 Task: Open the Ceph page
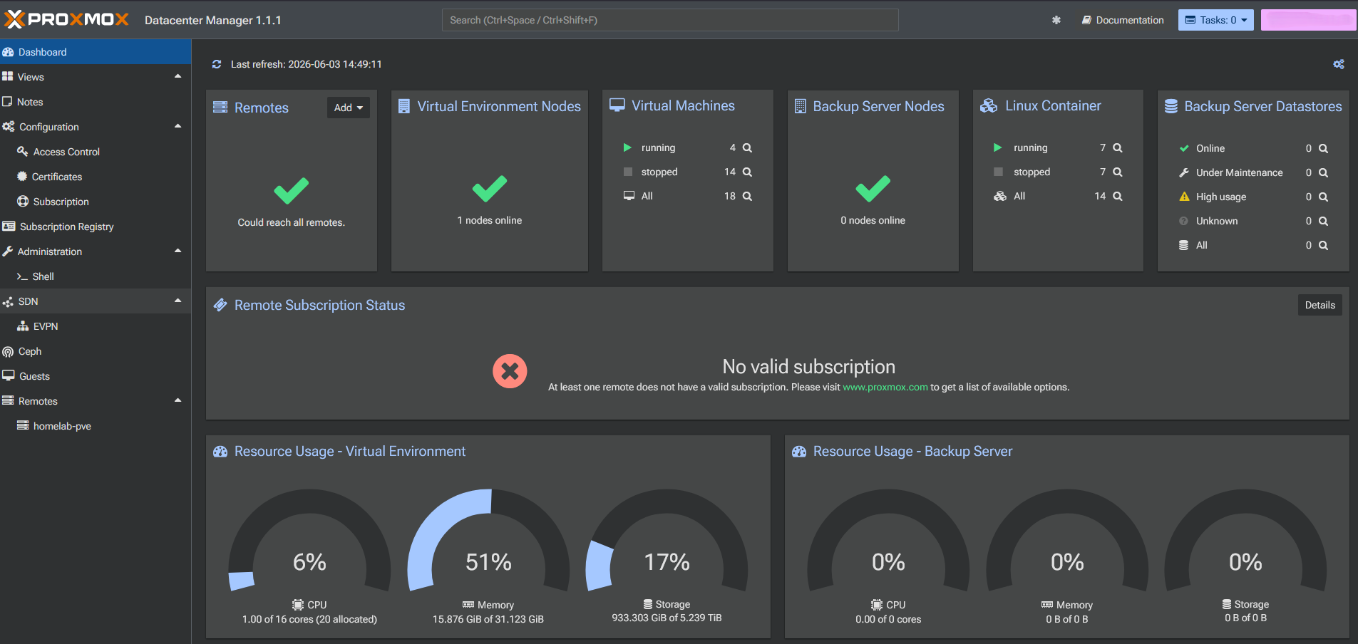pyautogui.click(x=96, y=351)
